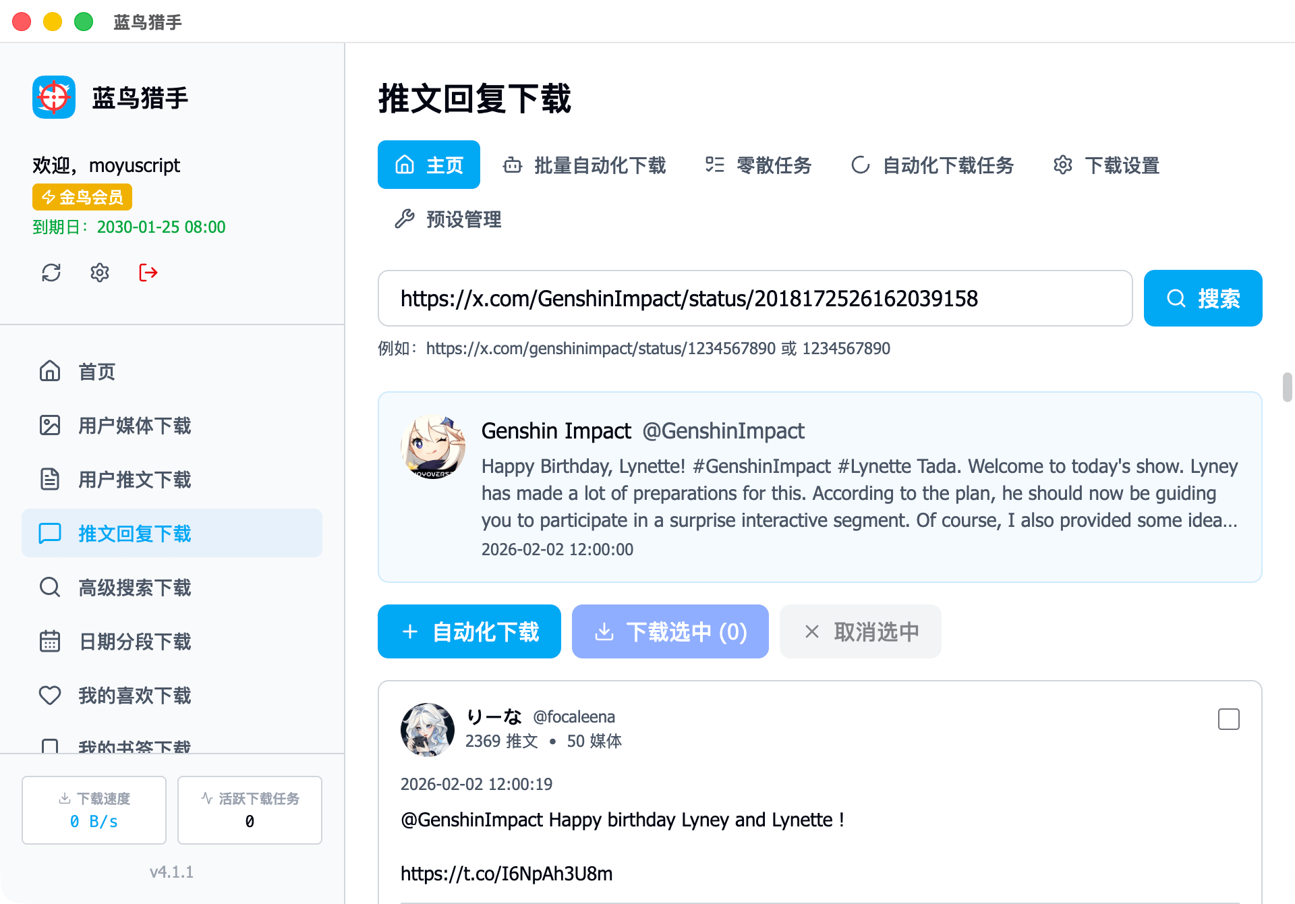Open 用户媒体下载 from the sidebar

click(134, 426)
